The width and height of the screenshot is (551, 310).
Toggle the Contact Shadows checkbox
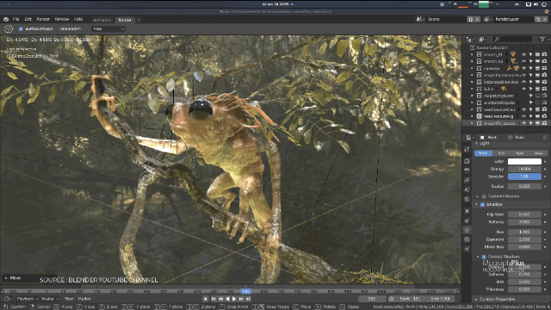click(x=484, y=257)
